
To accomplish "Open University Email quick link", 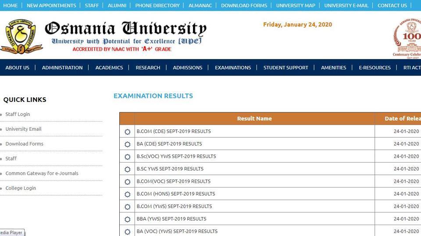I will click(23, 129).
